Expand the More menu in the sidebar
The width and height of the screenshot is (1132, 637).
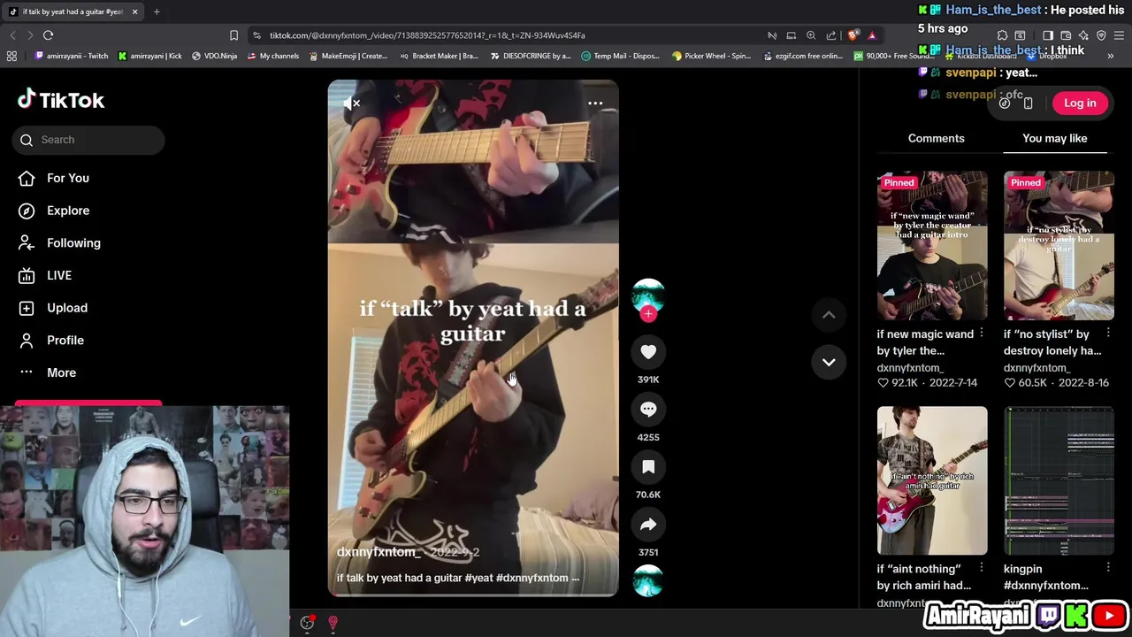coord(48,372)
